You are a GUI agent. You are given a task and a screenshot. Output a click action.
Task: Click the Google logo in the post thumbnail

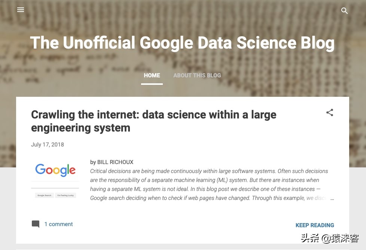pos(55,170)
